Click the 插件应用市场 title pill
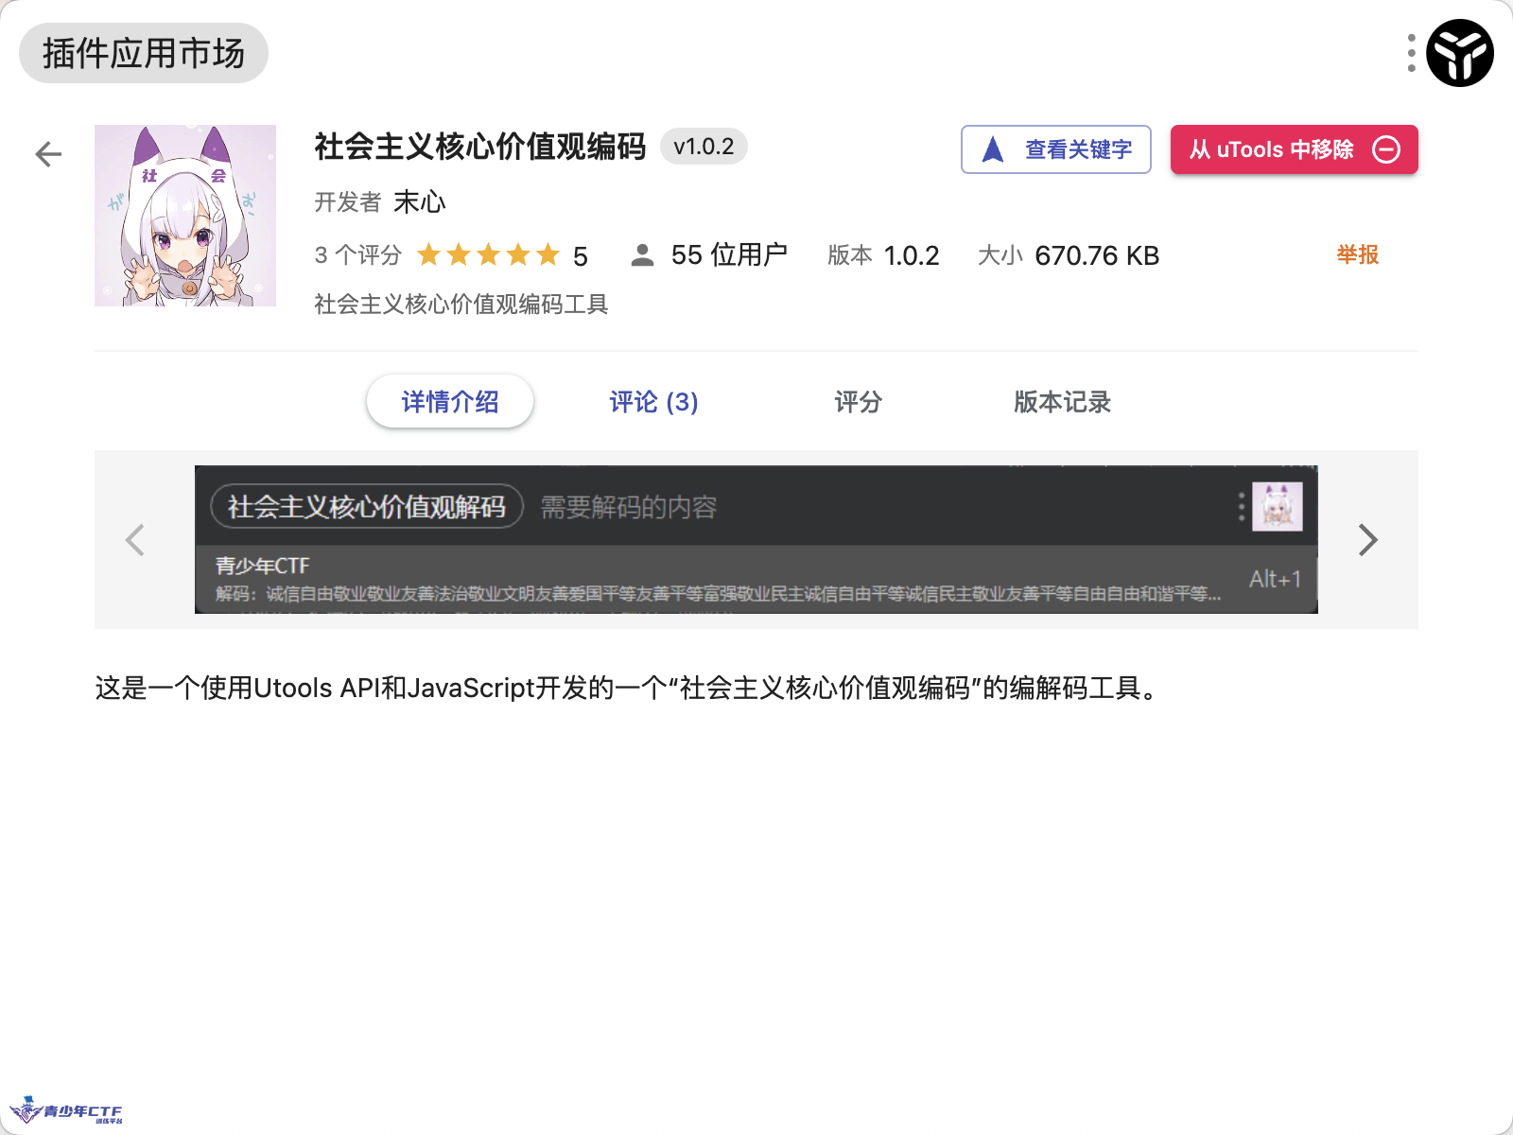Screen dimensions: 1513x1135 [144, 53]
